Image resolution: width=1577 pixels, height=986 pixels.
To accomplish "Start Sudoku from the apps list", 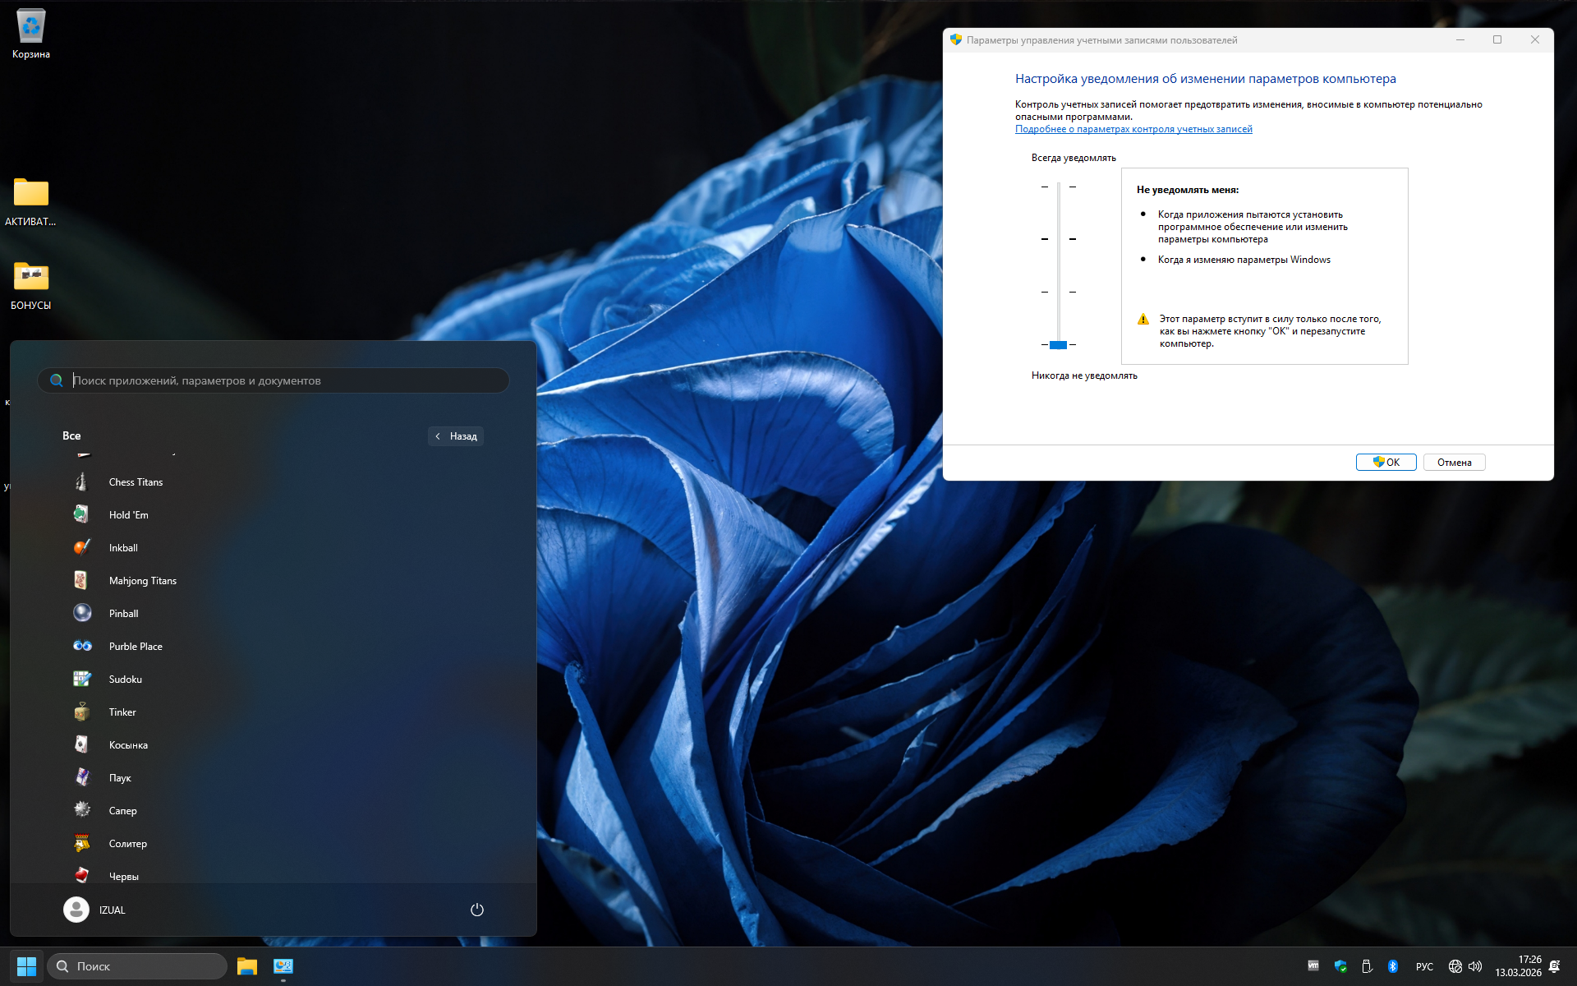I will tap(125, 680).
